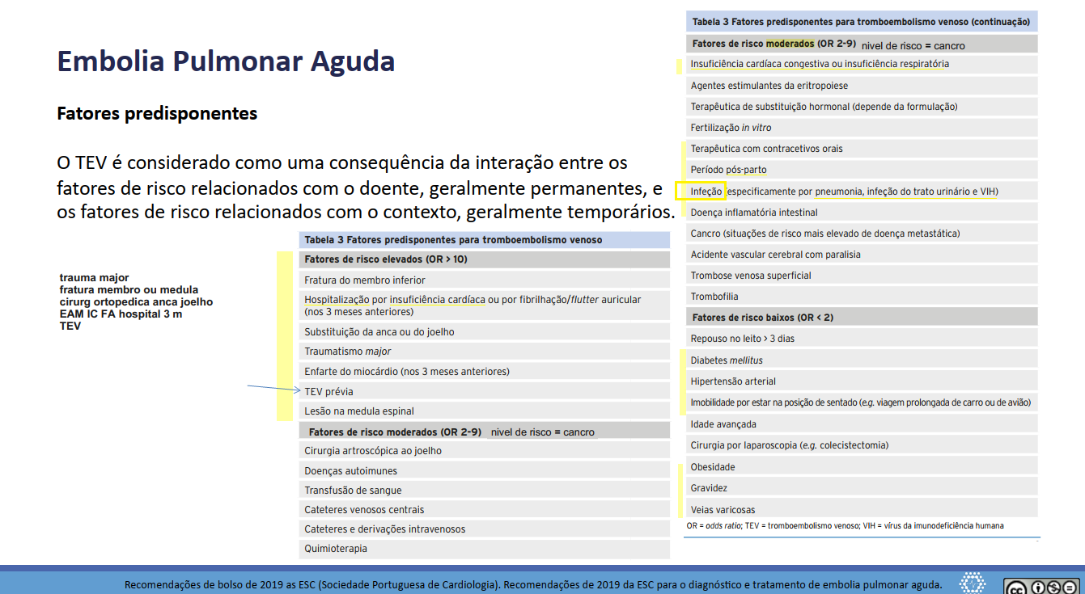Click the hexagonal dotted heartbeat logo
This screenshot has height=594, width=1085.
point(973,583)
